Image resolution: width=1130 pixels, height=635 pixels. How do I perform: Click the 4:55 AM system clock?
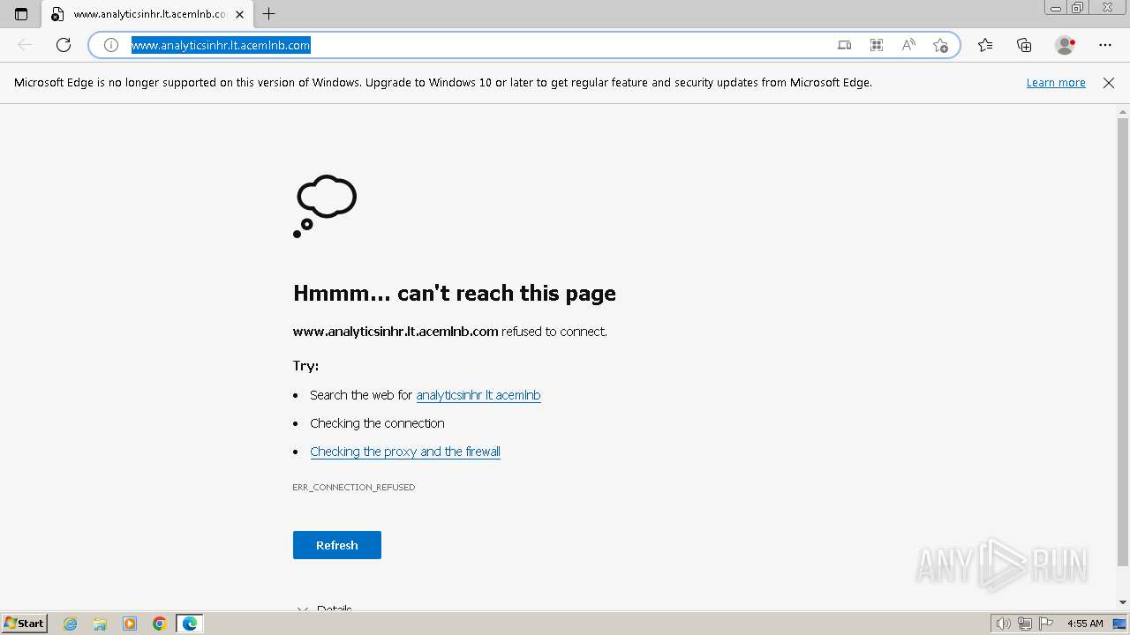(x=1085, y=624)
